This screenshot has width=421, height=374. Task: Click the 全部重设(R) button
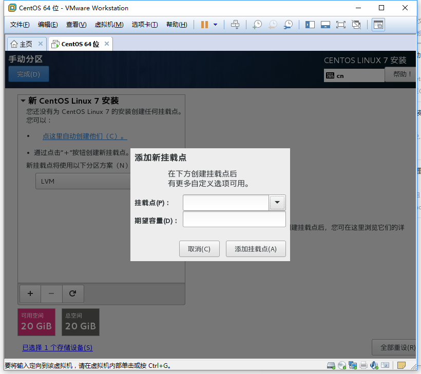(x=394, y=347)
